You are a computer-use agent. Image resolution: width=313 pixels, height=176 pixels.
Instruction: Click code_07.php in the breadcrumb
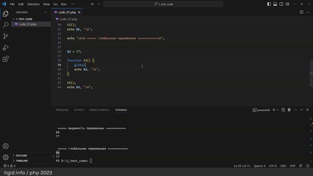coord(68,19)
